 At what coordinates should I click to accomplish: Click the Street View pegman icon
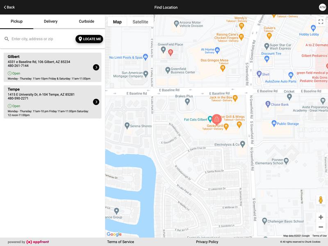tap(321, 200)
